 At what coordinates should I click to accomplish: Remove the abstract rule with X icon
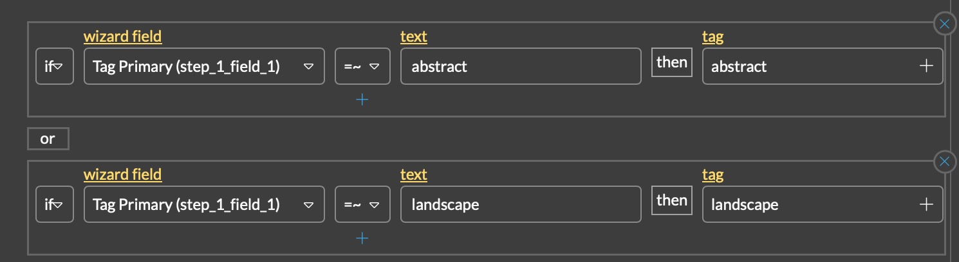click(x=944, y=24)
